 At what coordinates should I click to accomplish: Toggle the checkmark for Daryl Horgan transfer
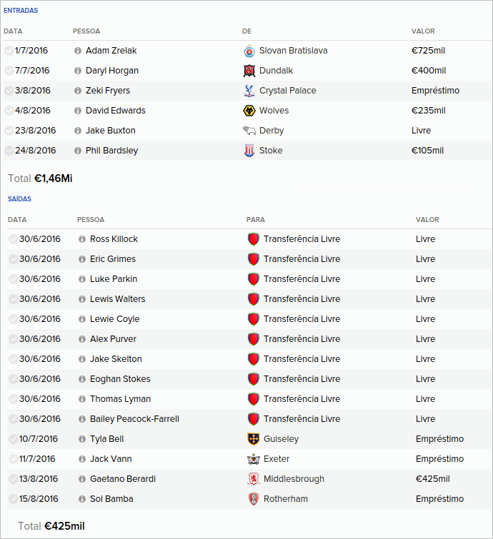click(9, 71)
